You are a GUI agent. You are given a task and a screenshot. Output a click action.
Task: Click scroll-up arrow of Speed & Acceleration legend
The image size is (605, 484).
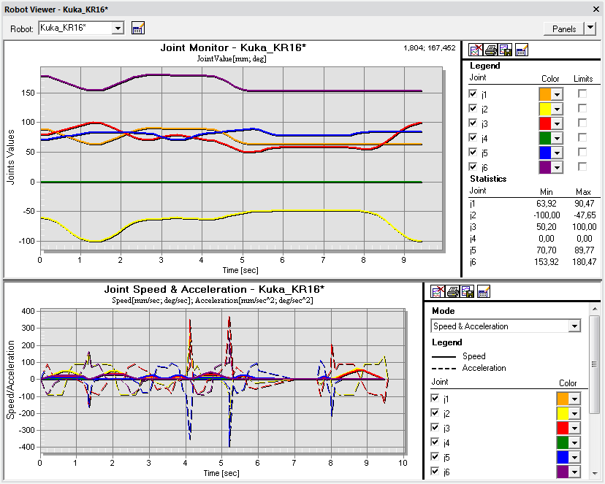coord(594,309)
